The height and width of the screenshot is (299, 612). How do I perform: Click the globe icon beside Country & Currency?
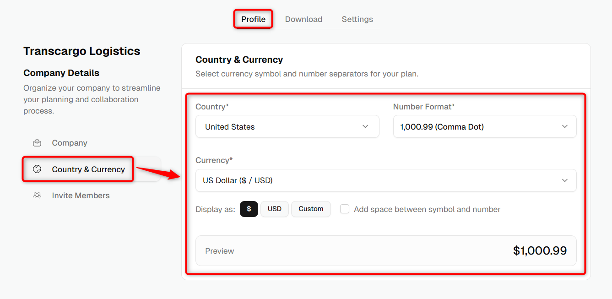tap(37, 169)
